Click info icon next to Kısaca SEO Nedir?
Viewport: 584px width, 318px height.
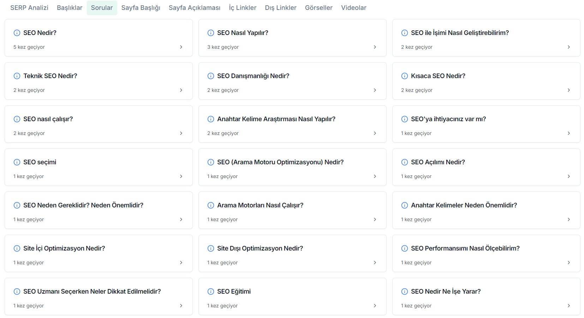pyautogui.click(x=405, y=76)
